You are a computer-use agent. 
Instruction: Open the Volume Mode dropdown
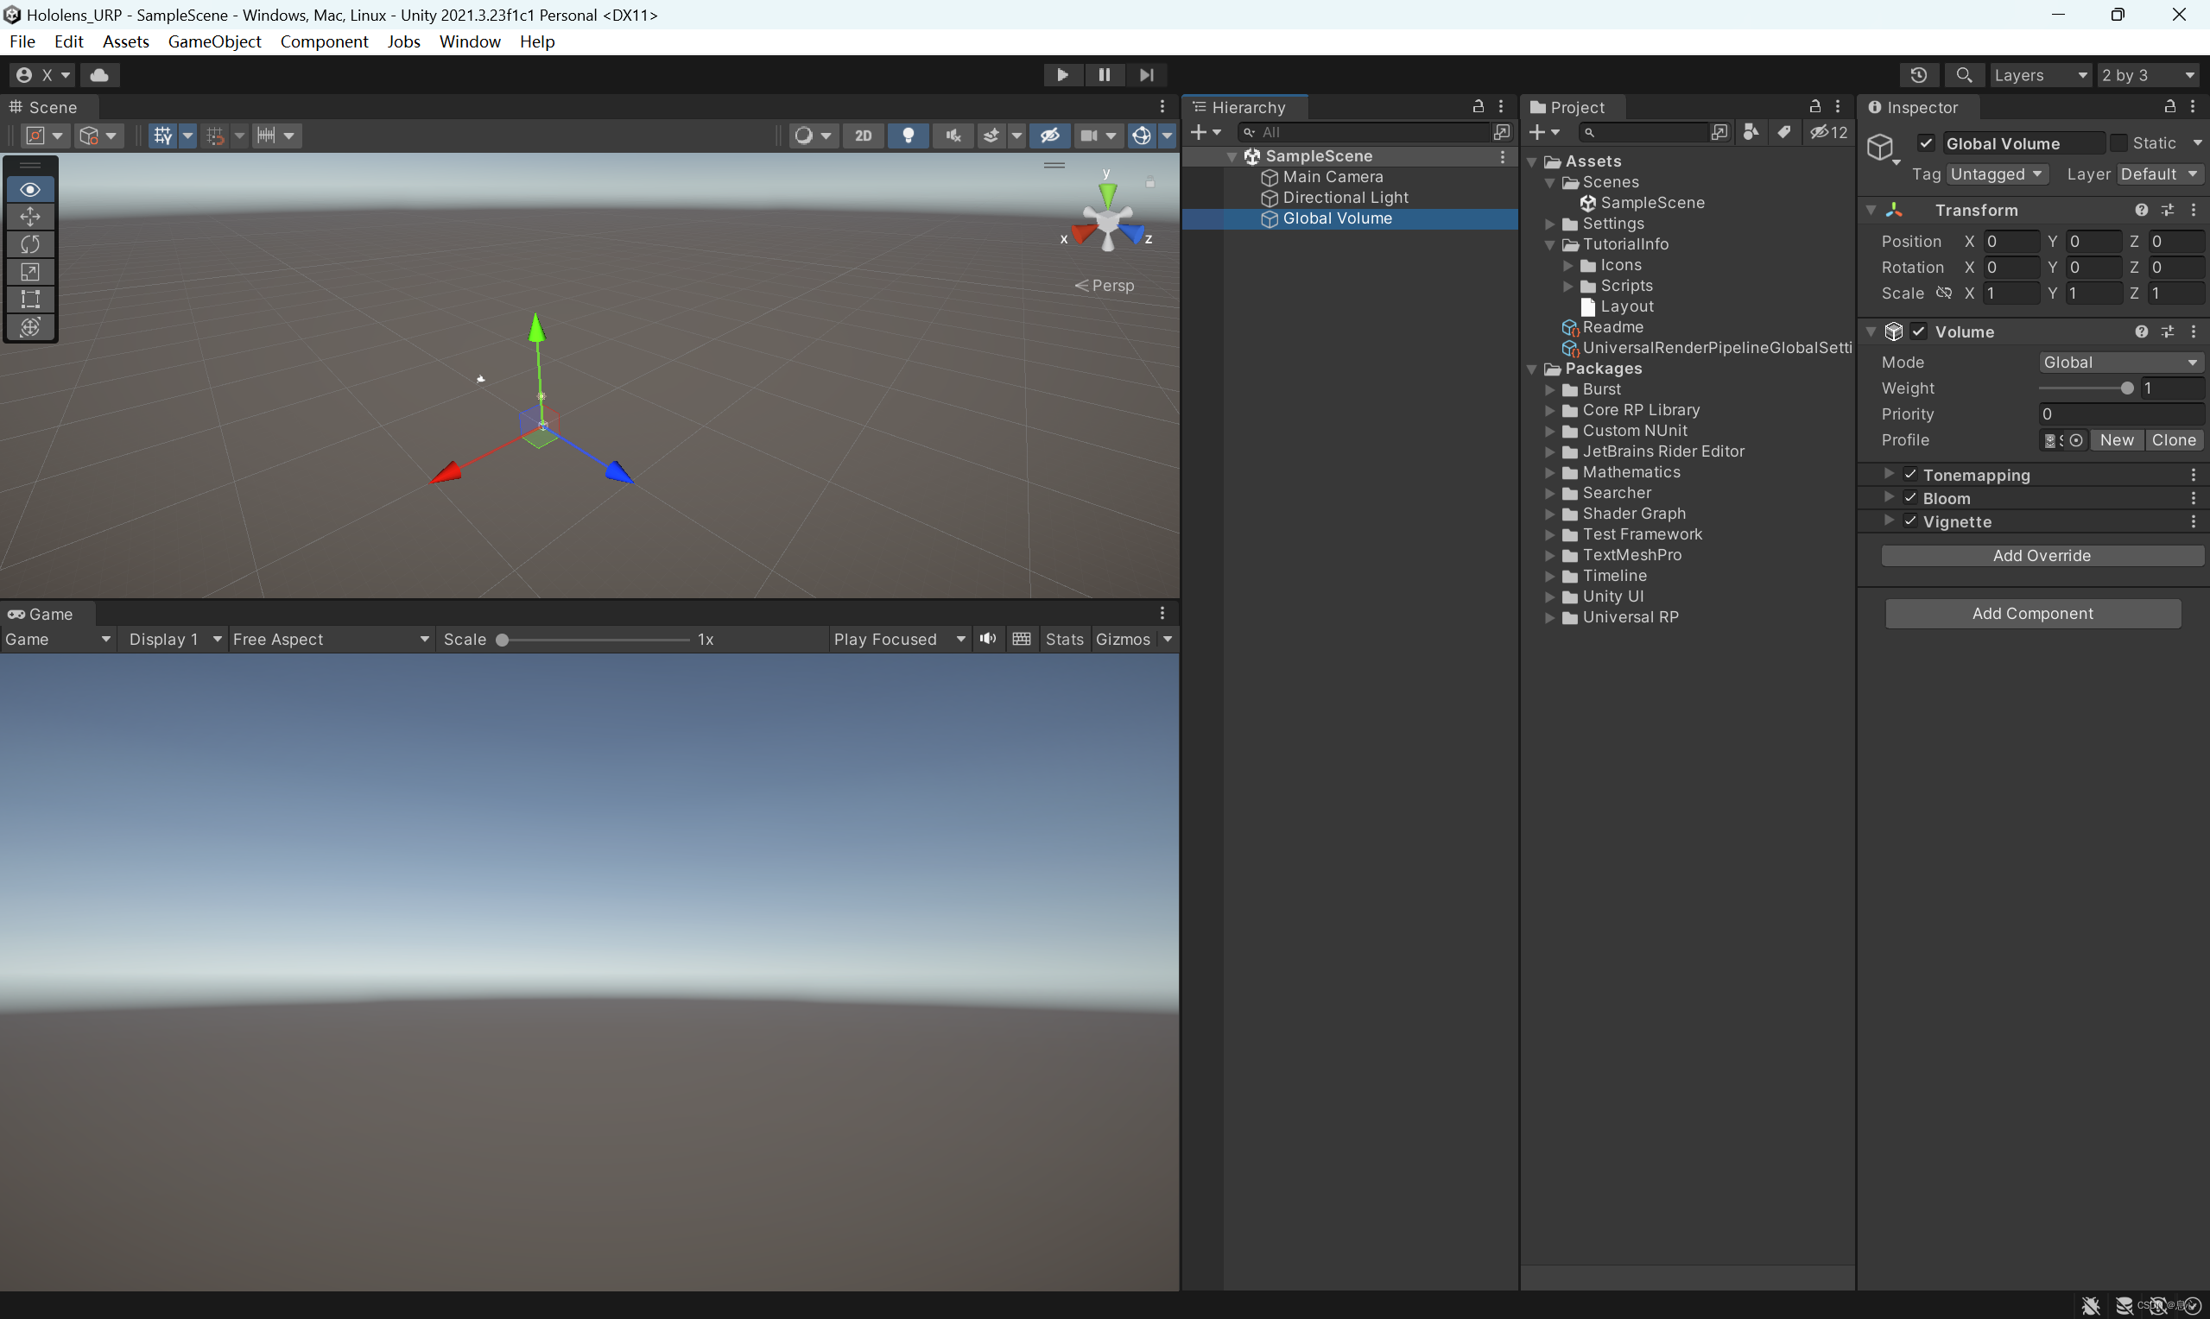(2119, 362)
